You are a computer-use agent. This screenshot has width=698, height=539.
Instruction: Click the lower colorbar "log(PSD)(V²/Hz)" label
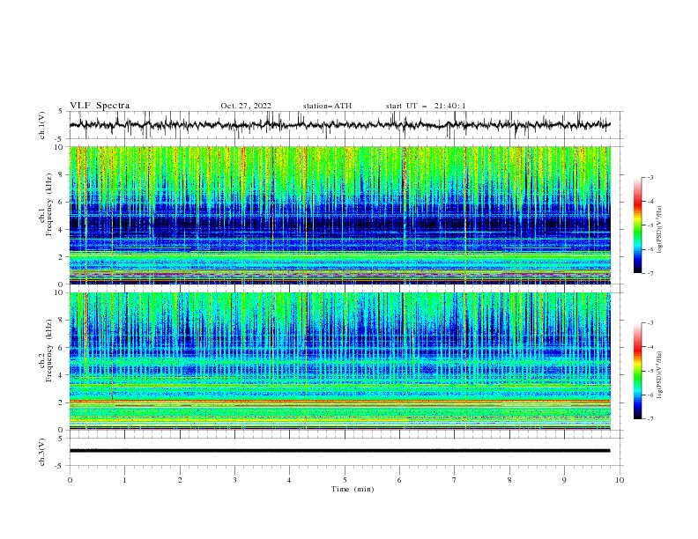[660, 375]
